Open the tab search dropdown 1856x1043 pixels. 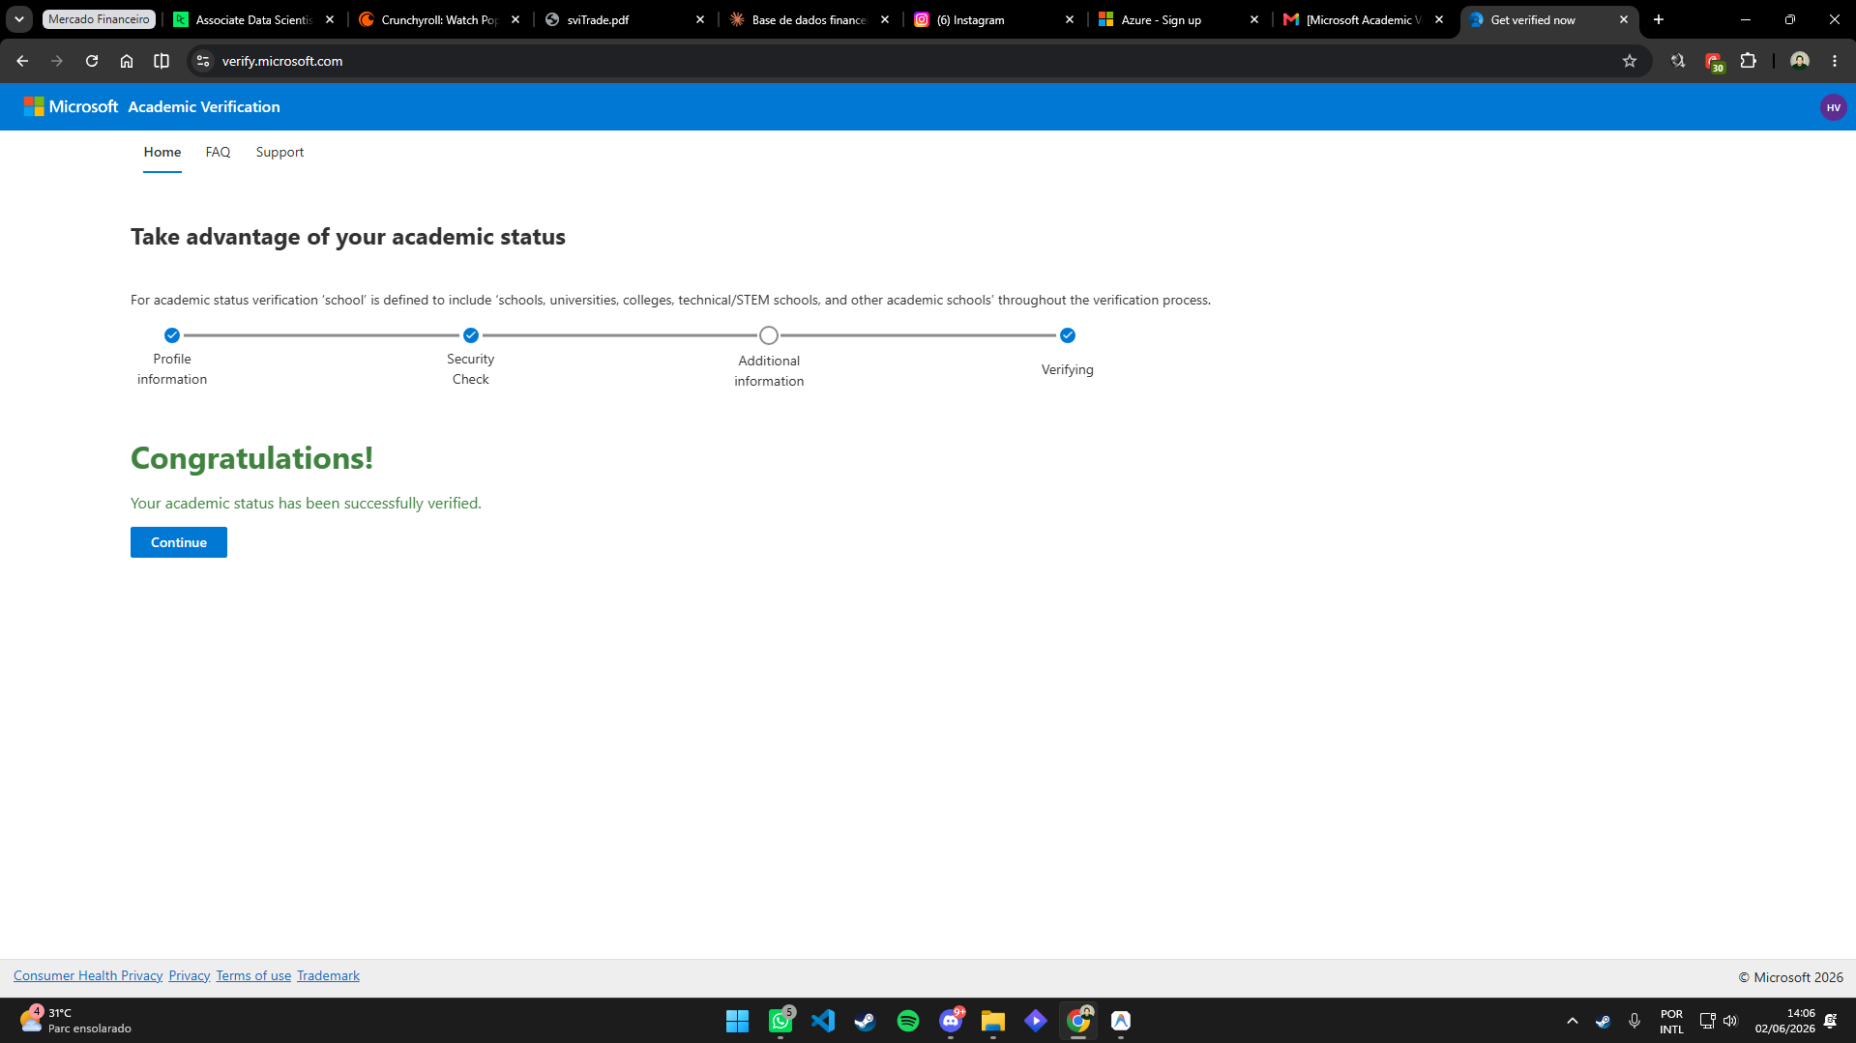click(x=19, y=19)
